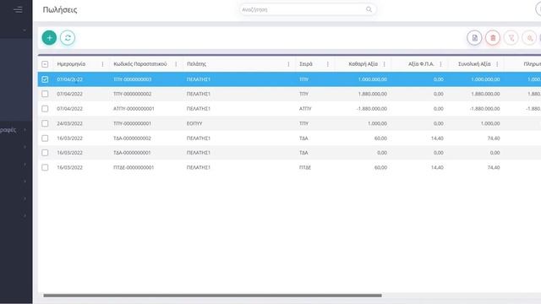The width and height of the screenshot is (541, 304).
Task: Check the ΠΤΔΕ-0000000001 row checkbox
Action: click(x=45, y=167)
